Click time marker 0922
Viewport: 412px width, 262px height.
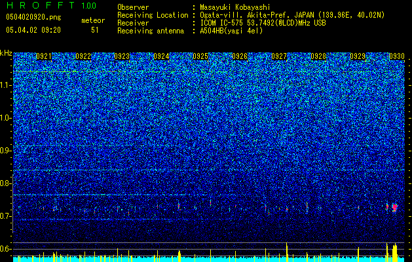pyautogui.click(x=83, y=56)
